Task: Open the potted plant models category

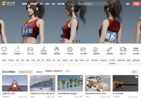Action: click(57, 49)
